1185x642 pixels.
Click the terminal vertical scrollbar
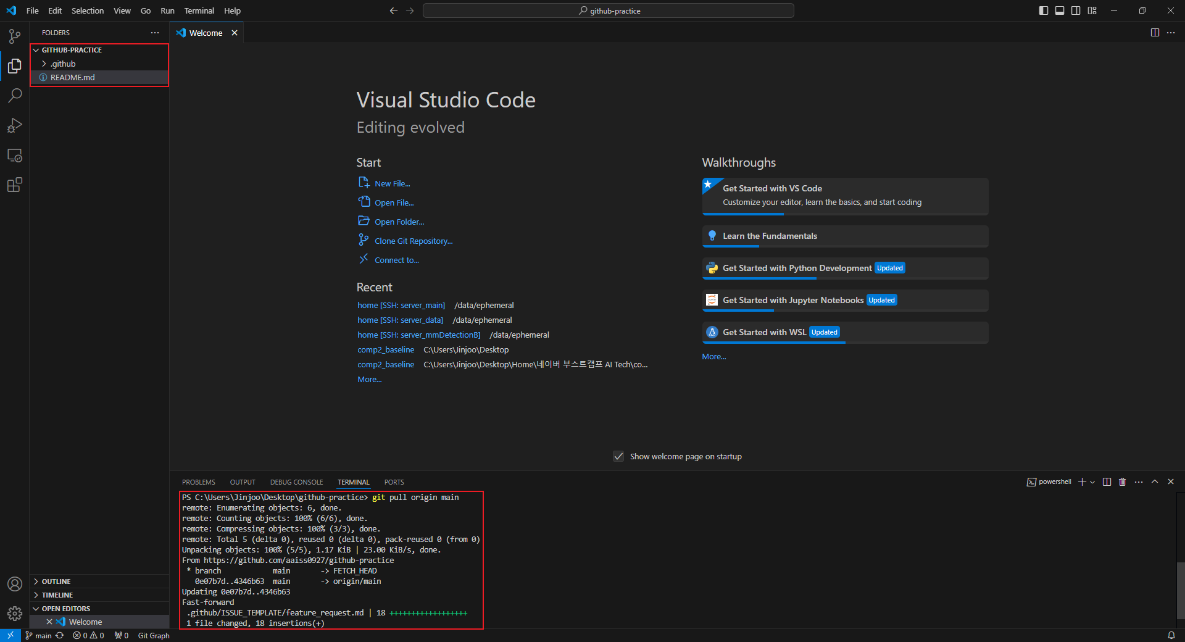coord(1180,591)
